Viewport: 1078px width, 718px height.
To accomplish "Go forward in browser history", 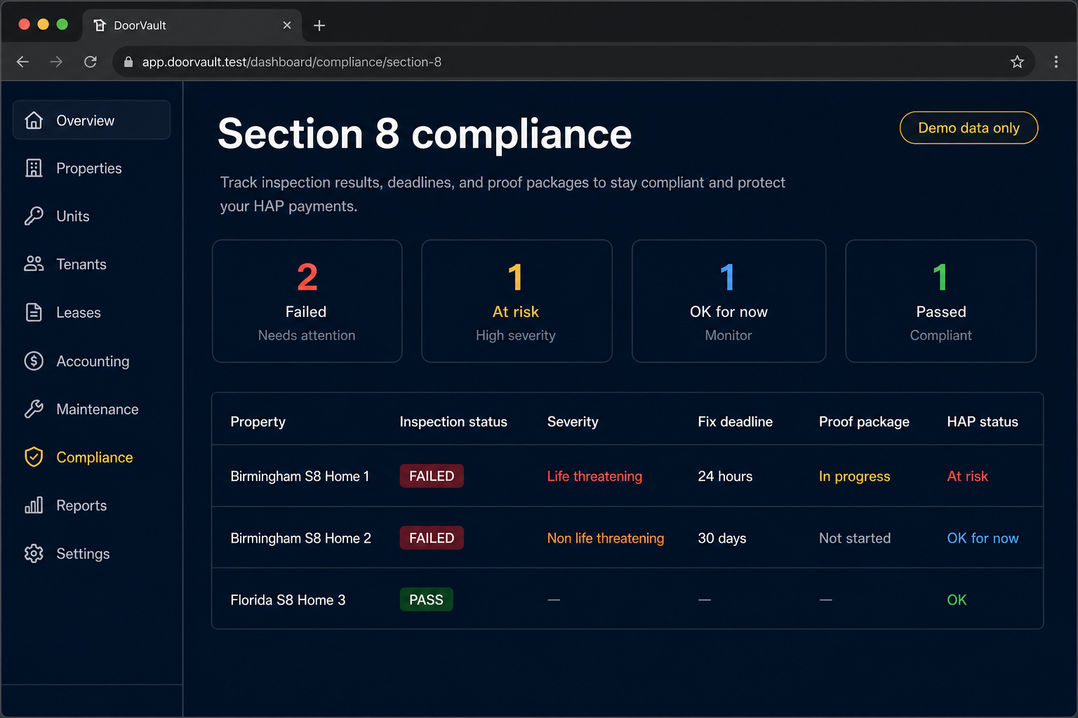I will click(x=56, y=62).
